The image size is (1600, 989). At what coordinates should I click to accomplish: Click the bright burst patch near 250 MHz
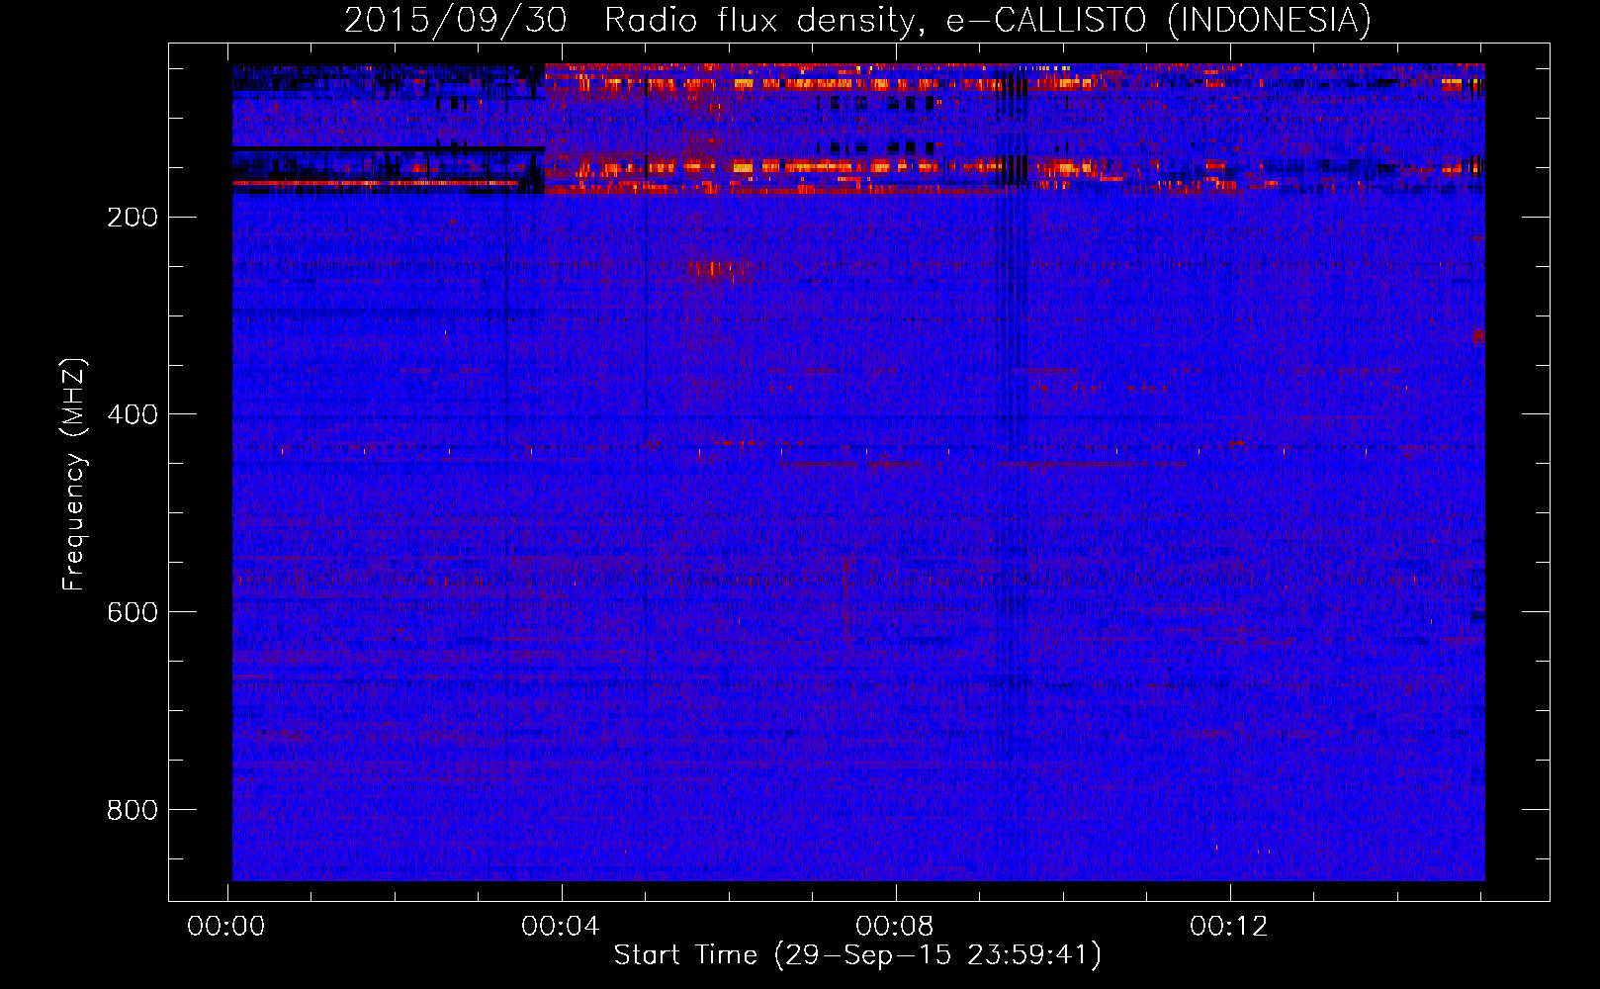719,268
